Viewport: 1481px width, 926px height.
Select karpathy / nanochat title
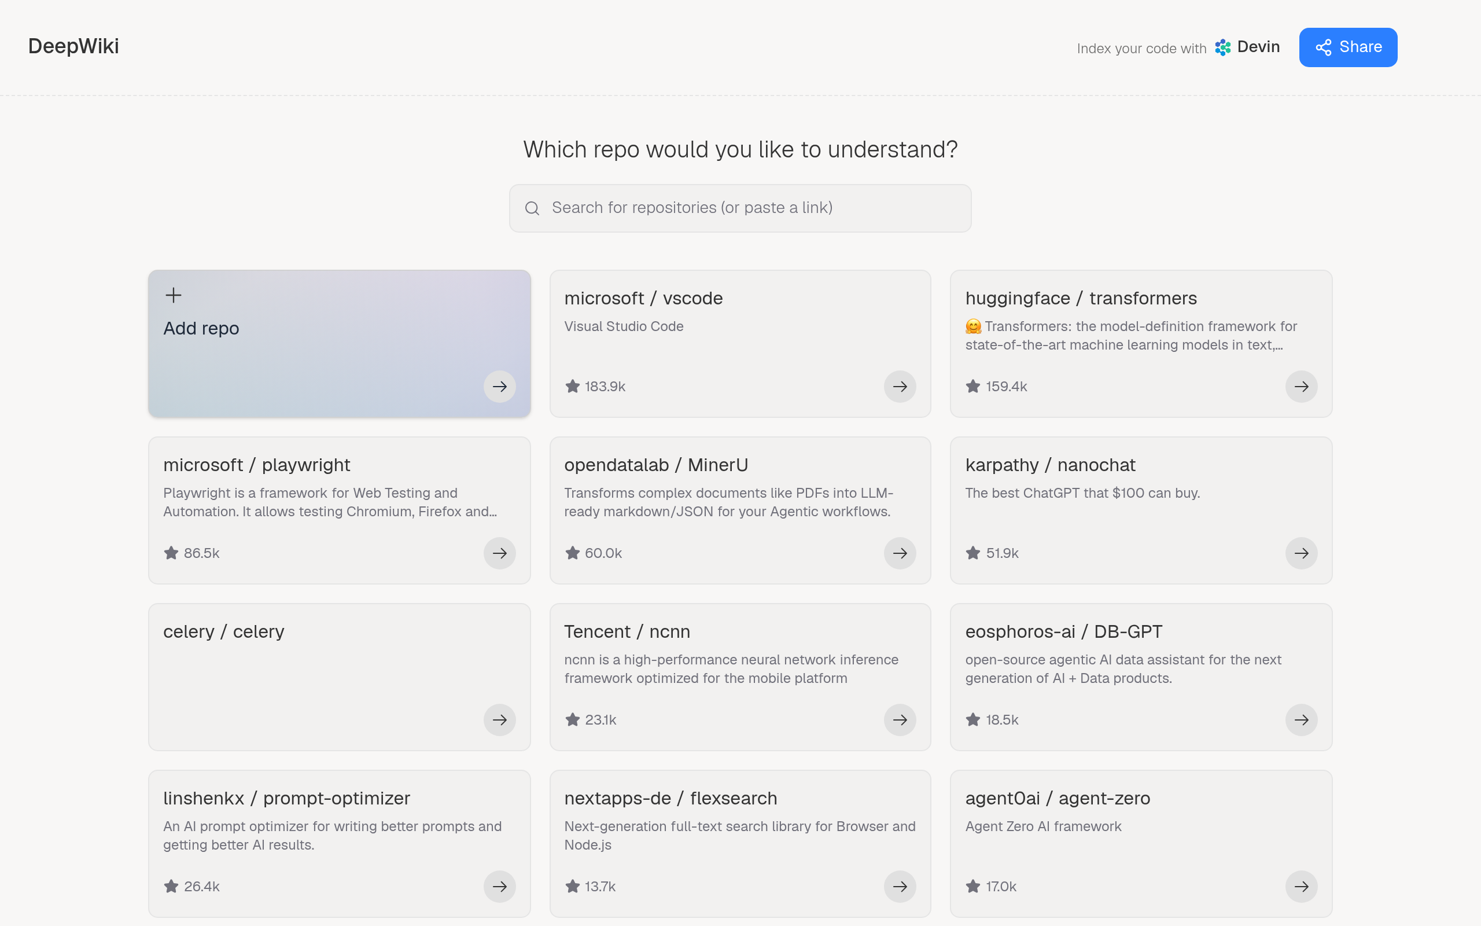(x=1050, y=465)
